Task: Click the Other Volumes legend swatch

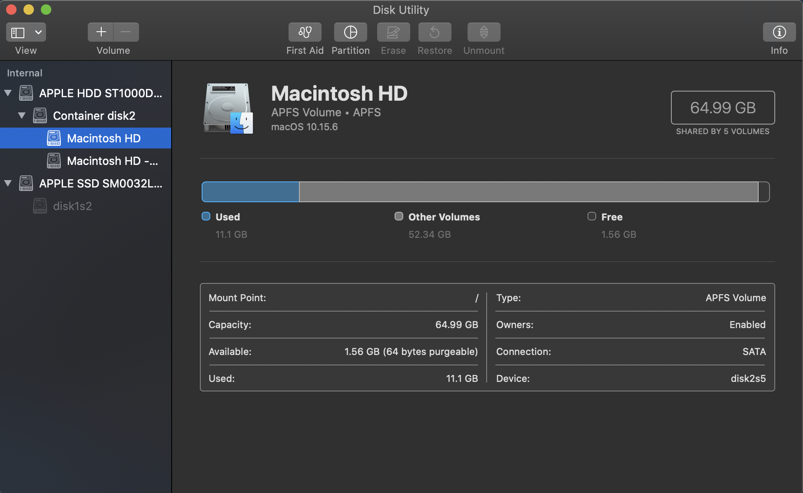Action: pyautogui.click(x=399, y=216)
